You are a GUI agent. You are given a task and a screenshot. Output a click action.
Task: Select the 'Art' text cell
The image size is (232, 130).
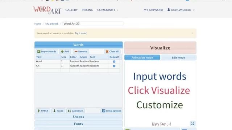click(48, 66)
